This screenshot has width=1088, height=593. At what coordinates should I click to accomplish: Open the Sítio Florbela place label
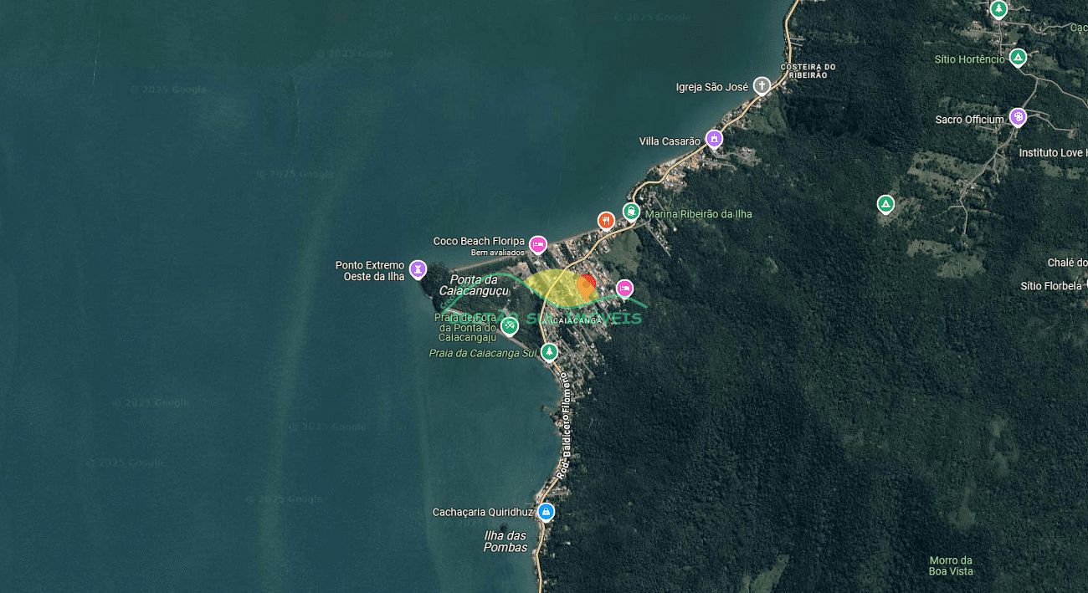(1051, 286)
